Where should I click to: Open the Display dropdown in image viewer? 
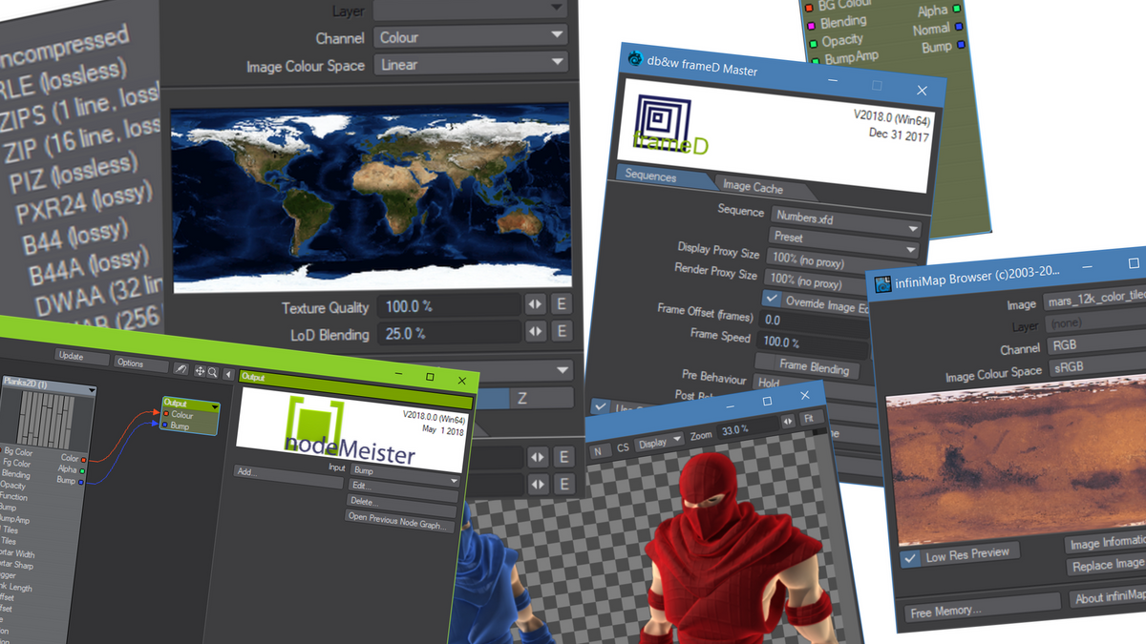pyautogui.click(x=660, y=443)
